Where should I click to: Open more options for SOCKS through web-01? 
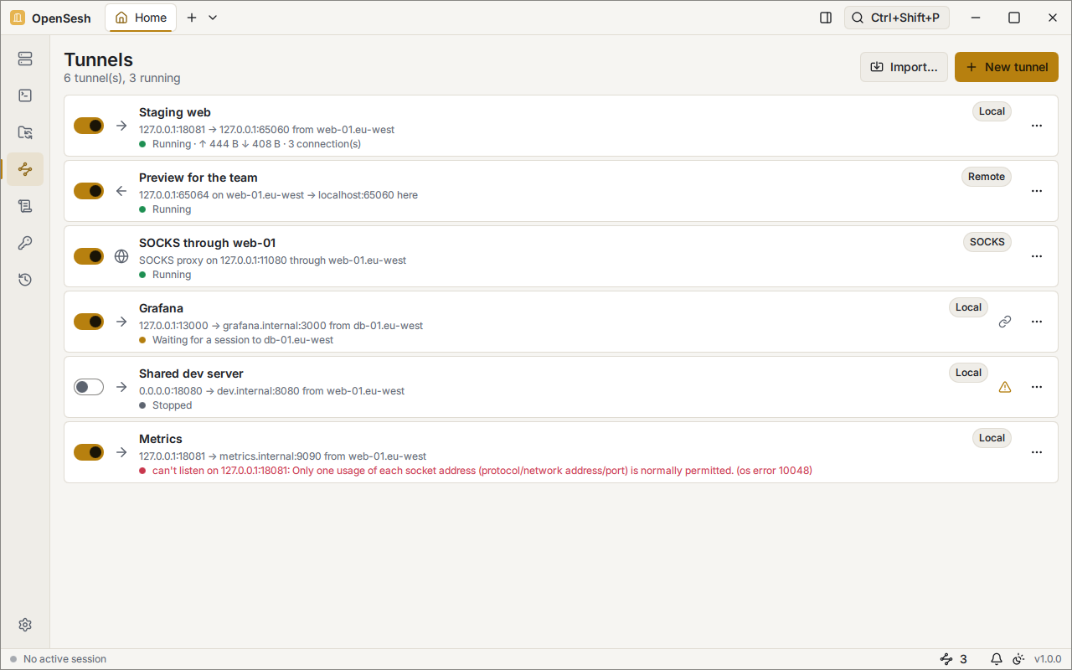[1037, 256]
